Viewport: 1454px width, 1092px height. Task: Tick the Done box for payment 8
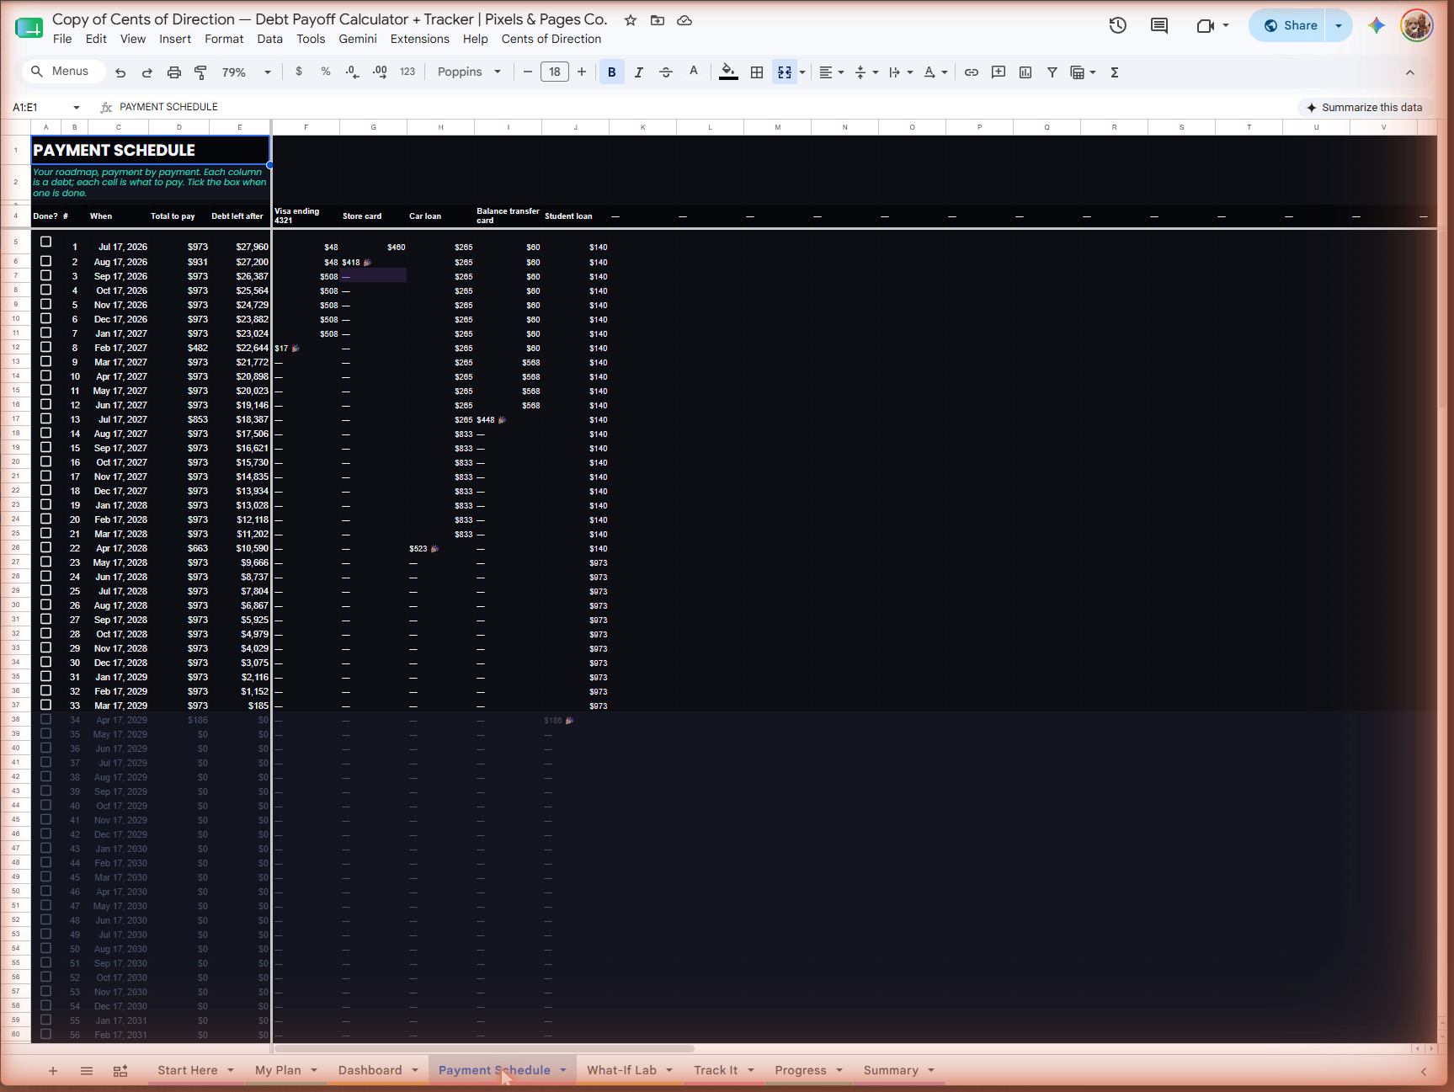coord(46,347)
